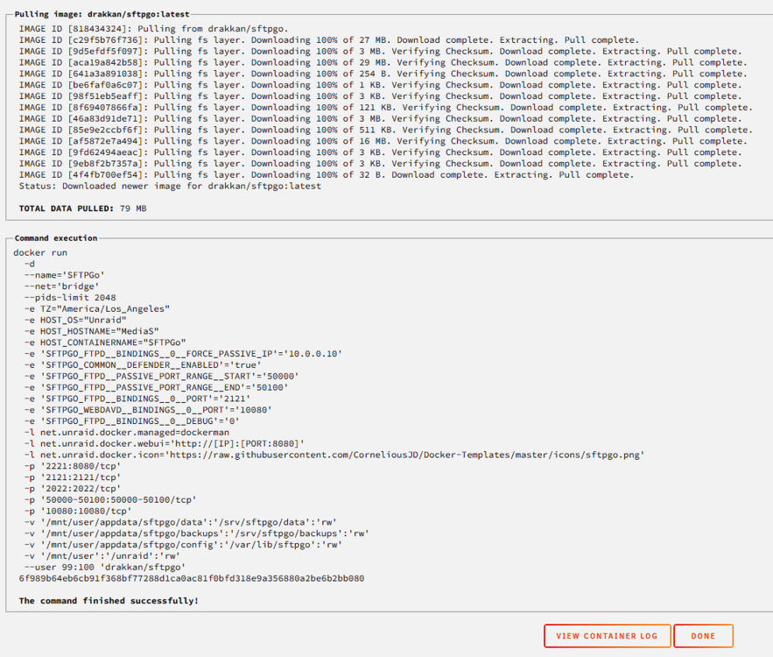Click the net.unraid.docker.icon URL line

[334, 456]
